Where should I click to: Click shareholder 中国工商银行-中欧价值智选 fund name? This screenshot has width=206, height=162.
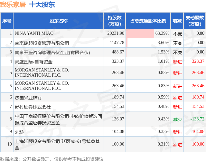pyautogui.click(x=58, y=119)
